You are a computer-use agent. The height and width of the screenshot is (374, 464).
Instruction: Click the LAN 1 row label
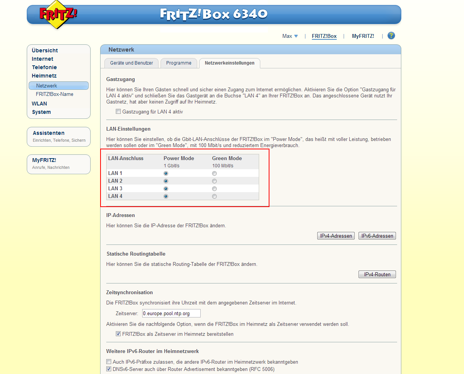pos(115,173)
